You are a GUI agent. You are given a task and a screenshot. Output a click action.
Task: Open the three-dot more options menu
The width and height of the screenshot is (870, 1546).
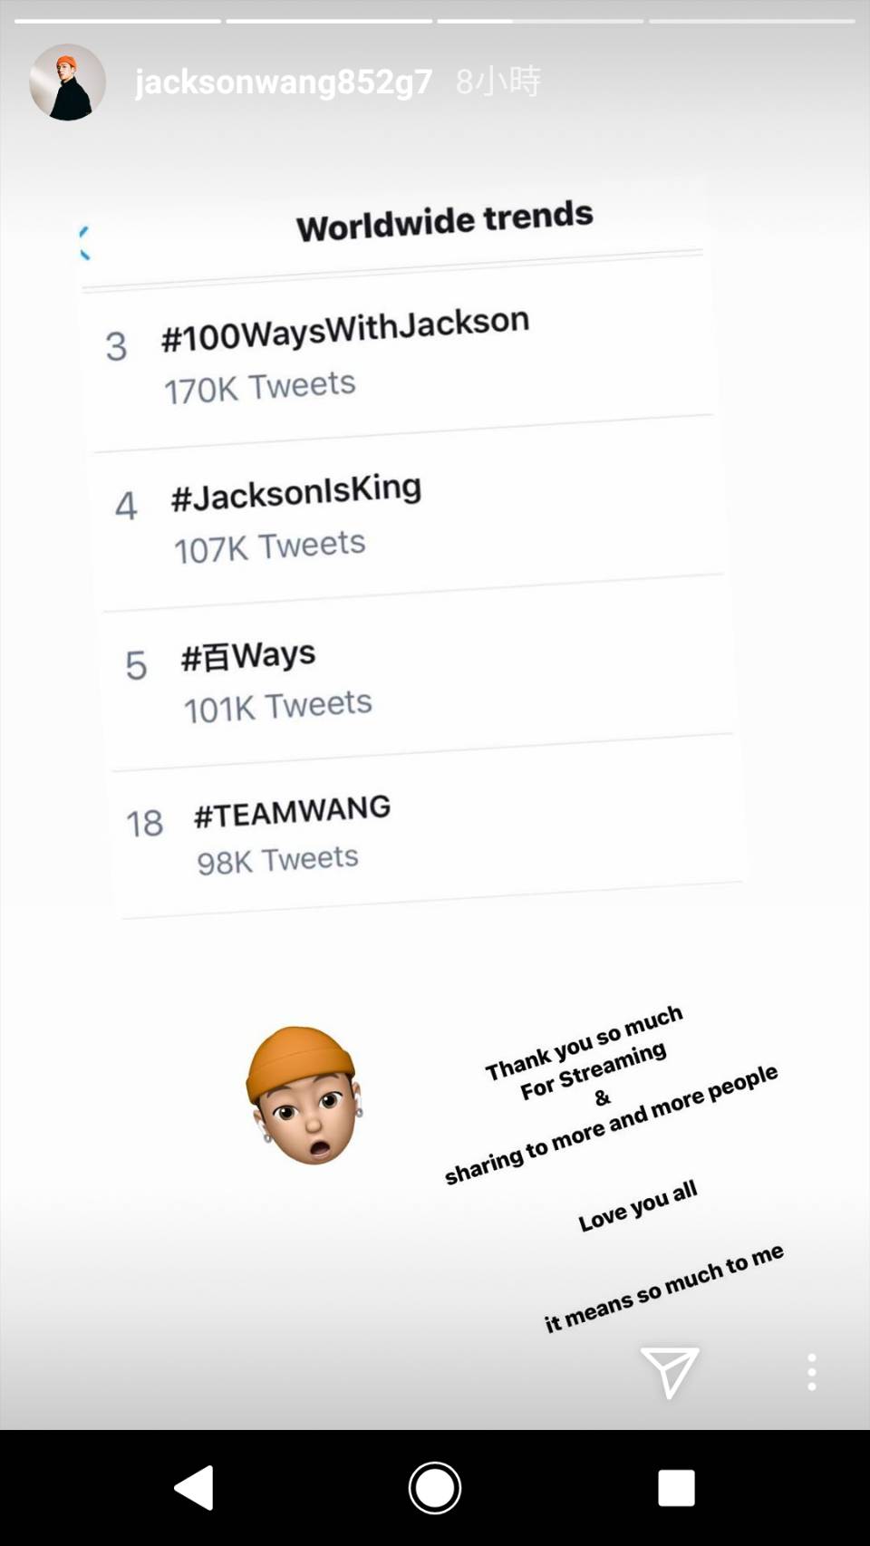point(811,1372)
